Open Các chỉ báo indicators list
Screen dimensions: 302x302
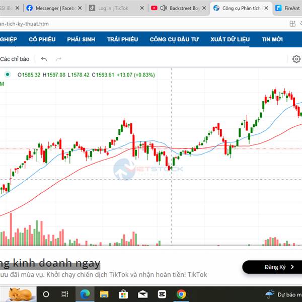(15, 59)
